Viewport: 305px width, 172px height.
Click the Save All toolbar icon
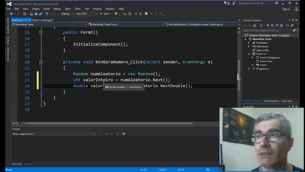(41, 14)
